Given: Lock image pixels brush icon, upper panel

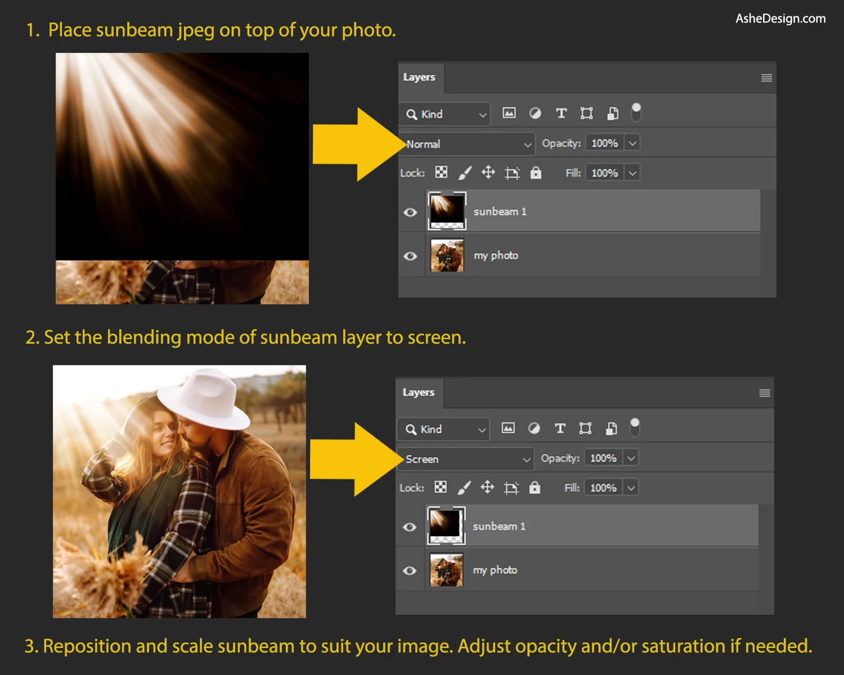Looking at the screenshot, I should (x=465, y=172).
